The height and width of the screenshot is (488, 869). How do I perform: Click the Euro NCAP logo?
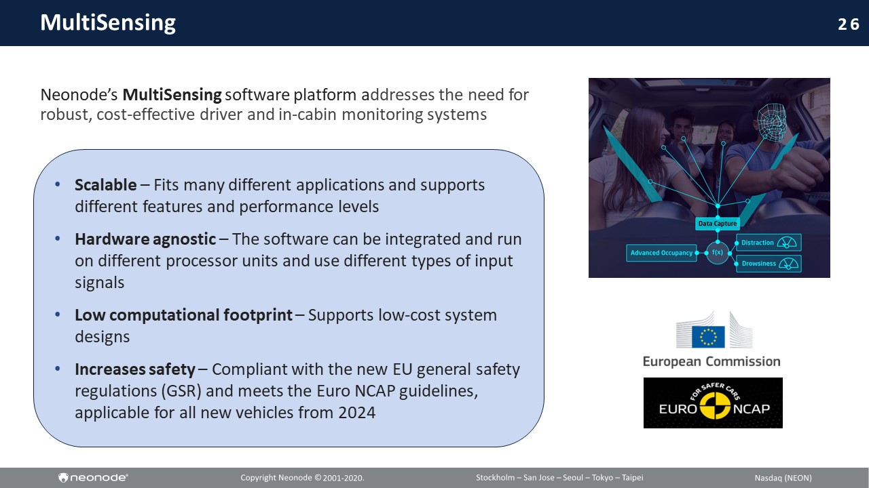pyautogui.click(x=713, y=403)
